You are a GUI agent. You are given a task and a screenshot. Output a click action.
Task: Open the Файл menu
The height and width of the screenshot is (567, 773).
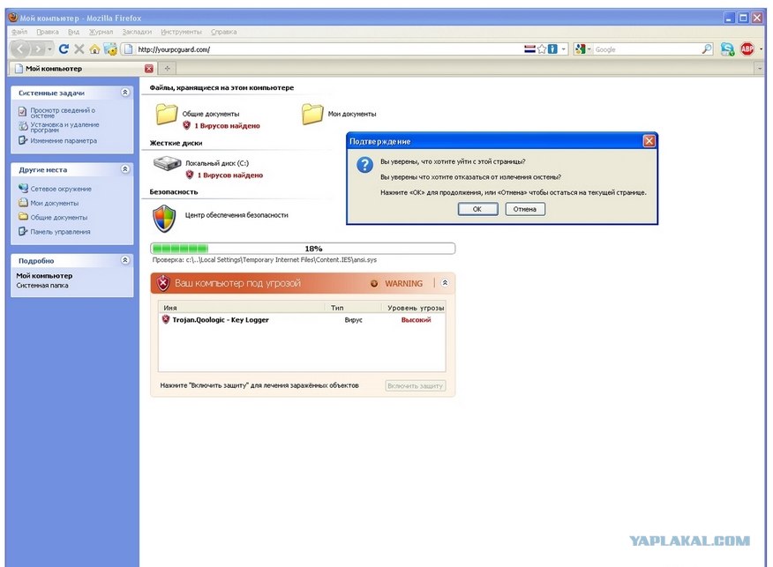coord(19,32)
